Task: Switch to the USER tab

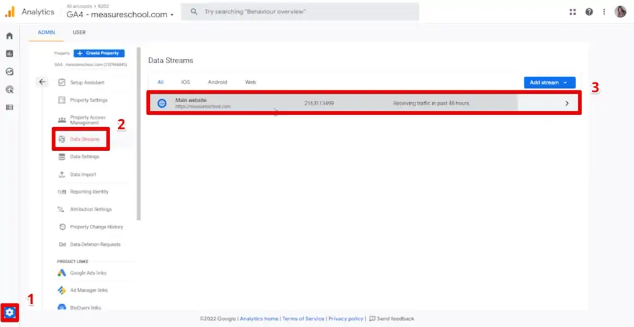Action: pos(79,32)
